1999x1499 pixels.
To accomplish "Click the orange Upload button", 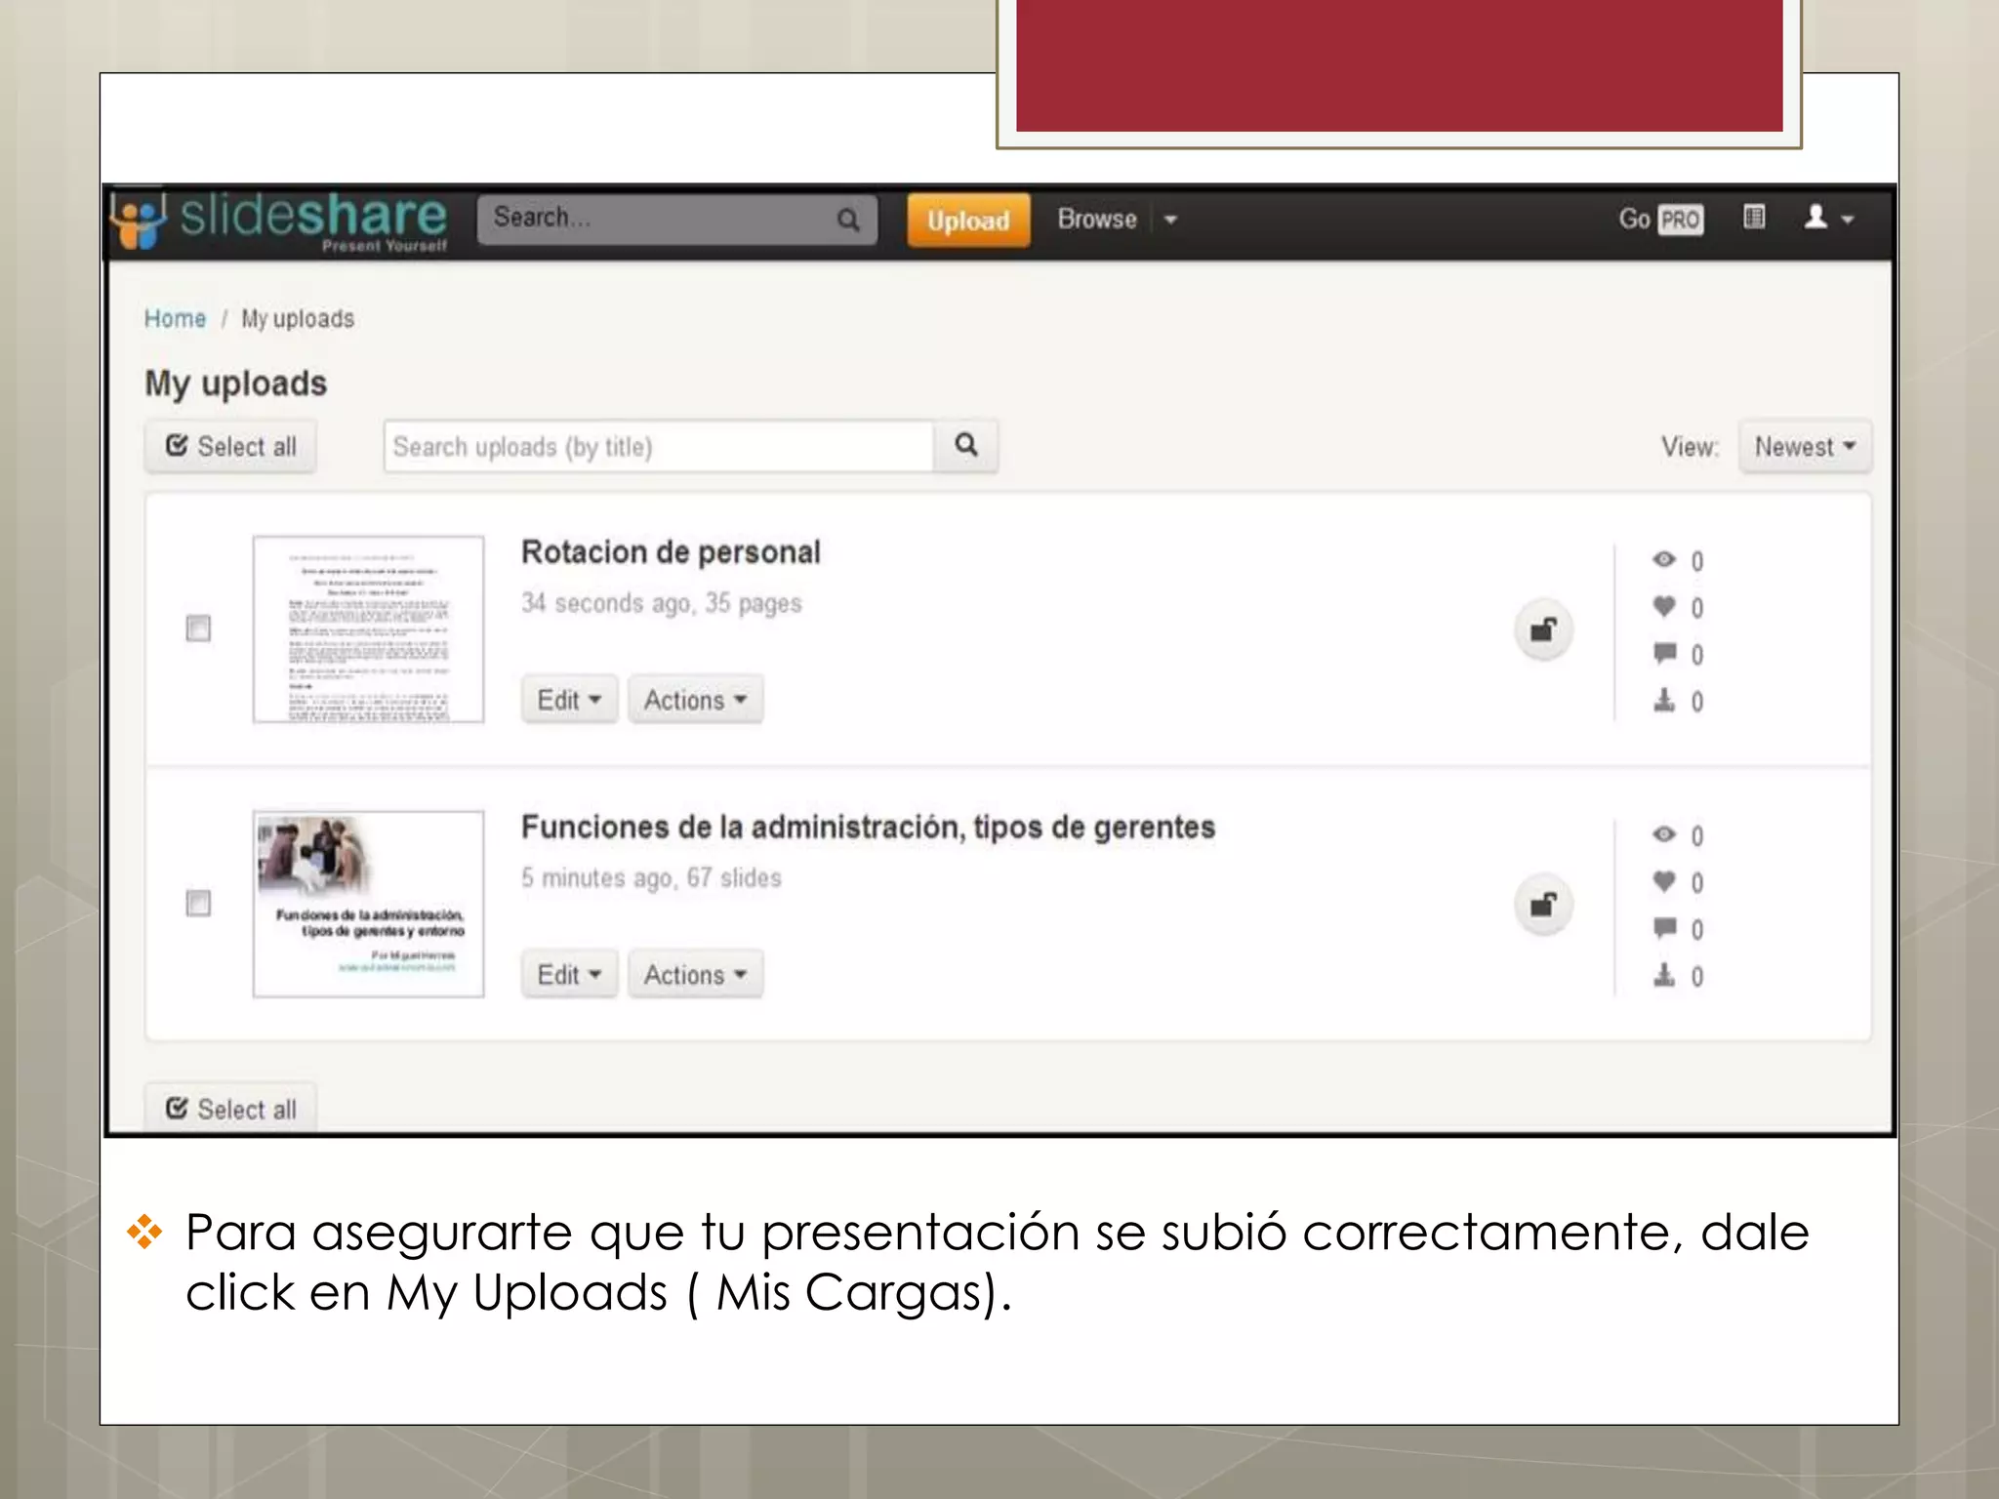I will pyautogui.click(x=968, y=221).
